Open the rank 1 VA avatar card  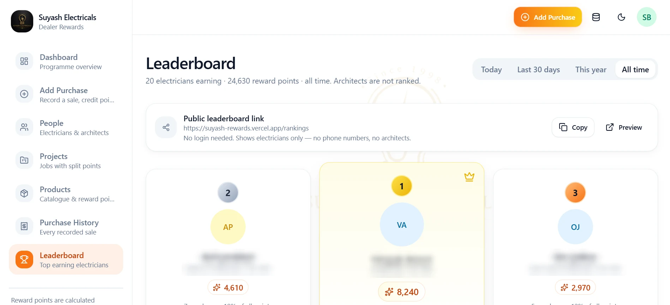point(402,225)
